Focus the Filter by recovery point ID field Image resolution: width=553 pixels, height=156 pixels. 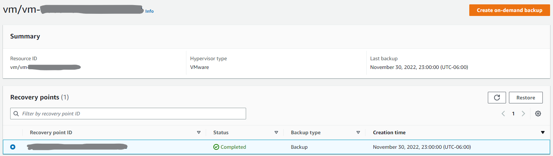[x=131, y=114]
